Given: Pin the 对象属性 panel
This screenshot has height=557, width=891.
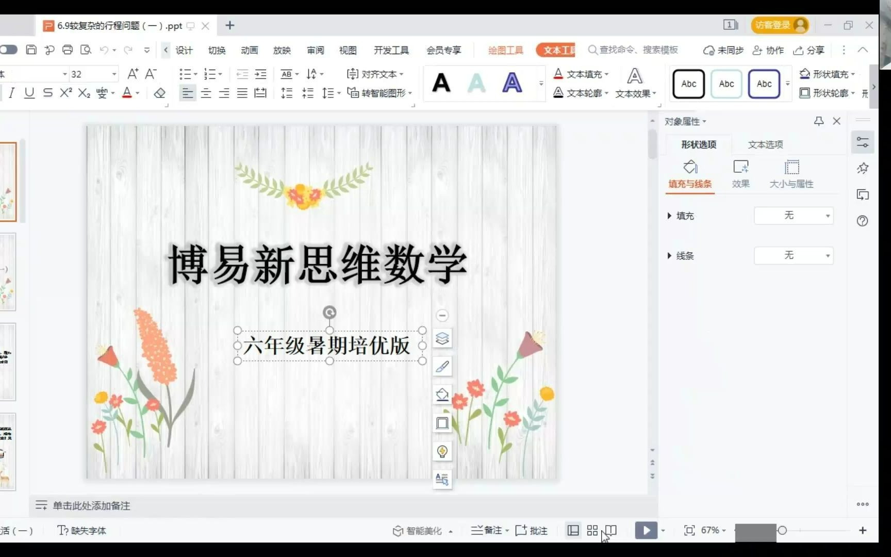Looking at the screenshot, I should (818, 121).
